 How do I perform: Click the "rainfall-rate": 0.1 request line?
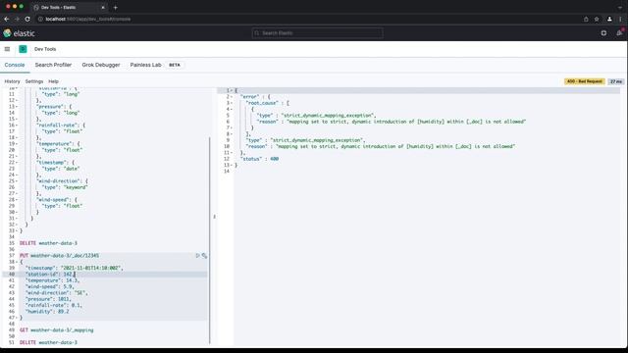54,305
